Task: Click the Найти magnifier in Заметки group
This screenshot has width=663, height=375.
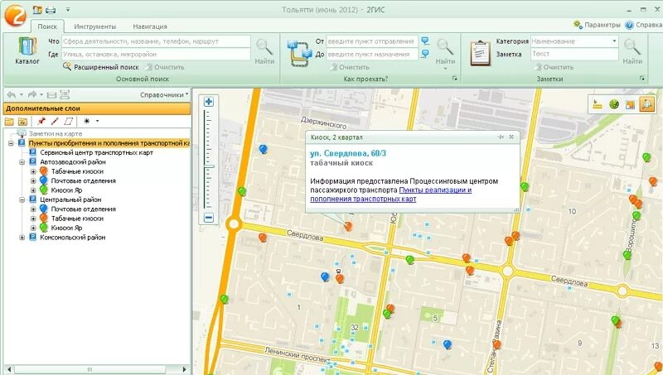Action: pyautogui.click(x=632, y=51)
